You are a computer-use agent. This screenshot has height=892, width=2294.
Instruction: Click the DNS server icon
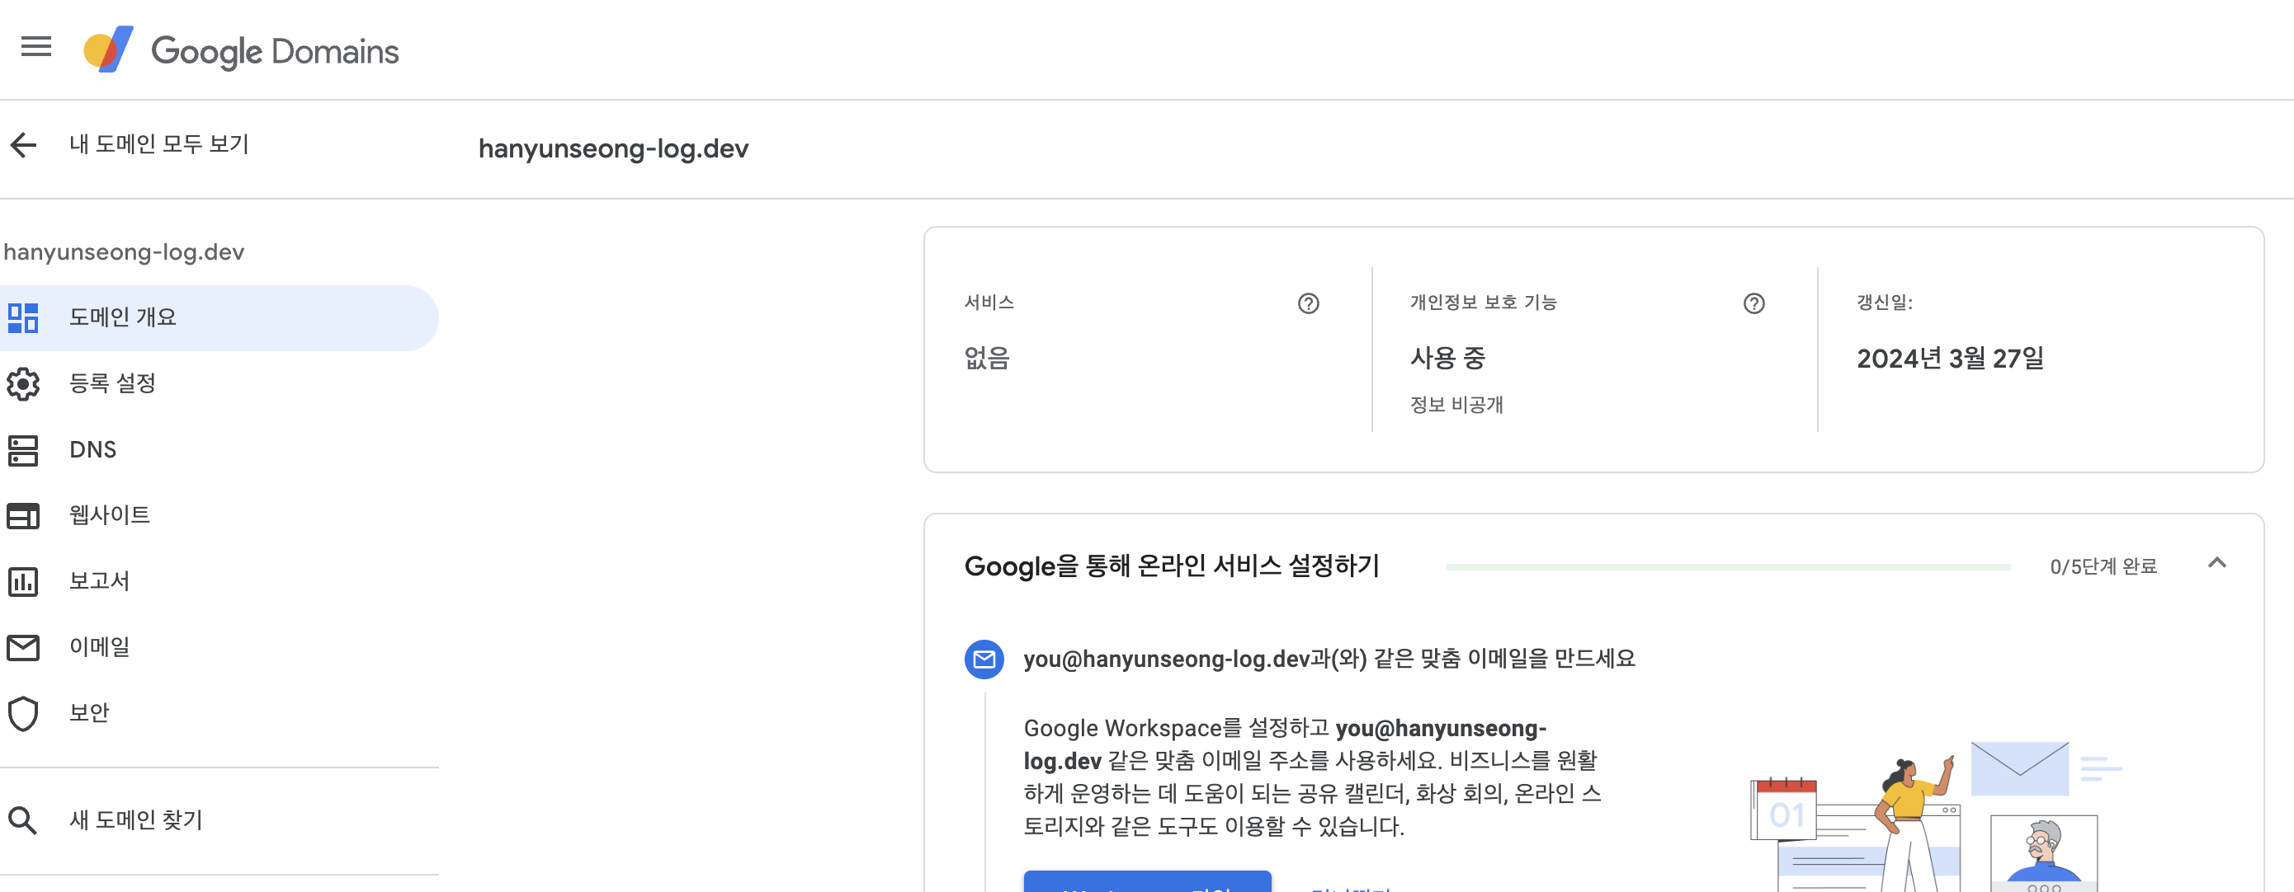click(23, 450)
